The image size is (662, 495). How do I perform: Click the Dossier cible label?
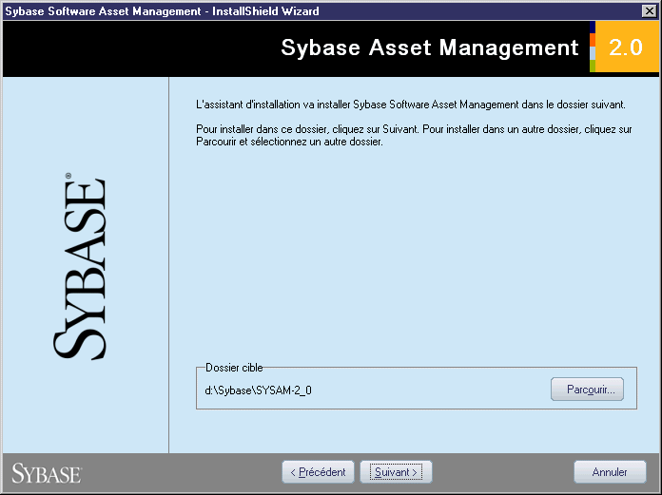coord(234,368)
